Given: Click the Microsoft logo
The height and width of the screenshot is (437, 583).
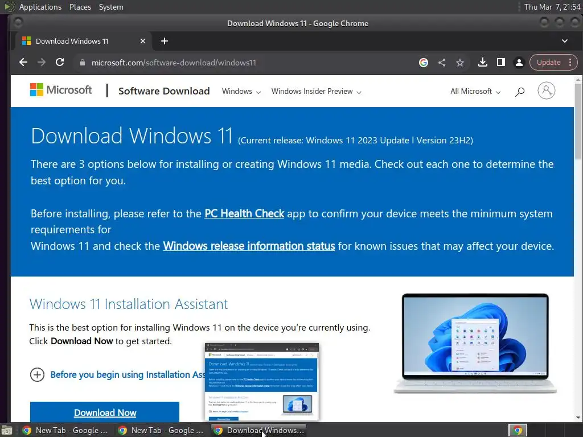Looking at the screenshot, I should 60,90.
